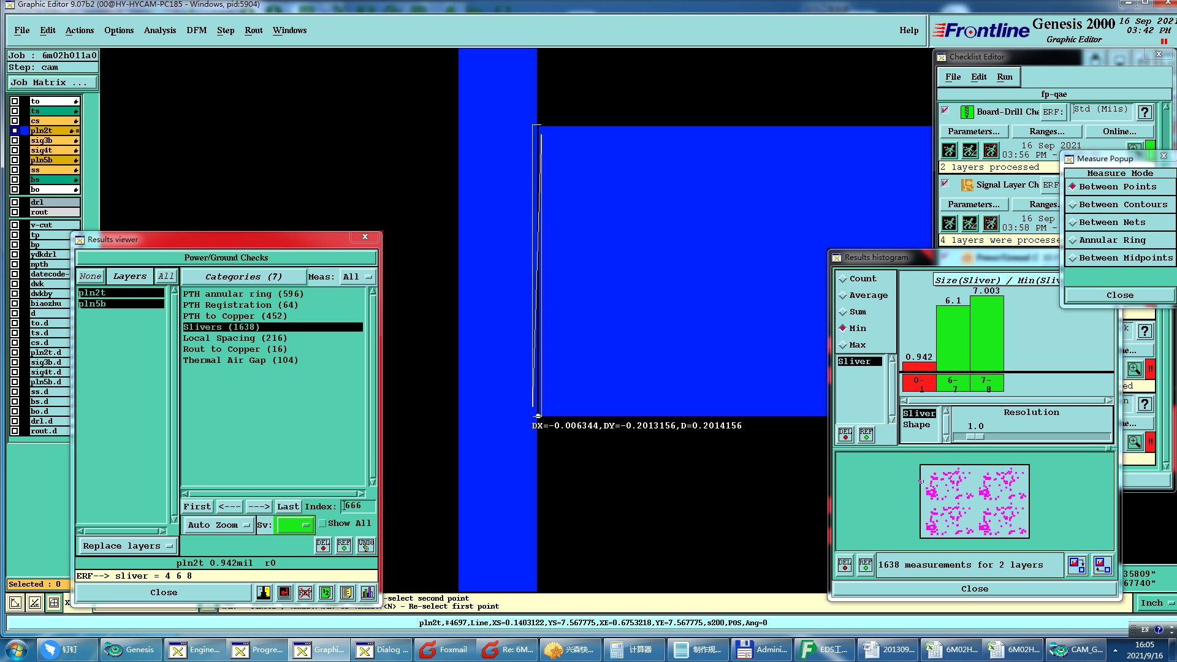Click the Last result button
Image resolution: width=1177 pixels, height=662 pixels.
288,507
